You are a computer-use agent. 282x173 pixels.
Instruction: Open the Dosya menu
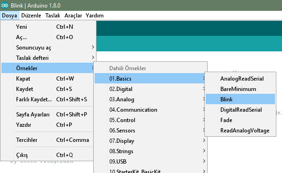[x=9, y=16]
